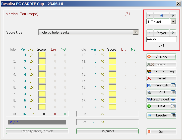The height and width of the screenshot is (140, 182).
Task: Click the Penalty shots/Playoff button
Action: coord(37,131)
